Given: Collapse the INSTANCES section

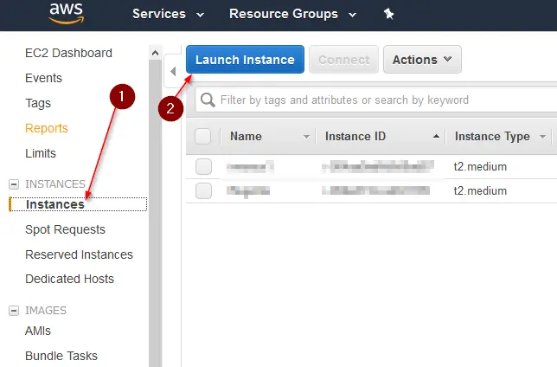Looking at the screenshot, I should [x=14, y=184].
